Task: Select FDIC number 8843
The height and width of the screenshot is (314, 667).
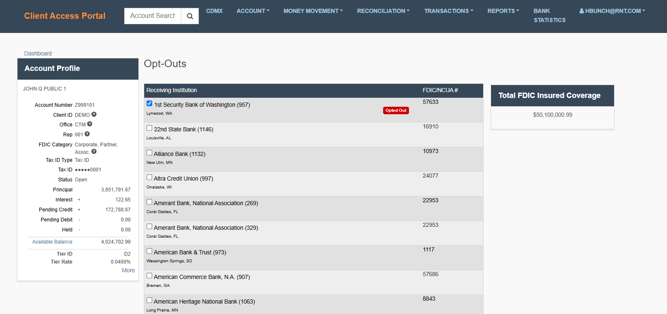Action: [x=429, y=299]
